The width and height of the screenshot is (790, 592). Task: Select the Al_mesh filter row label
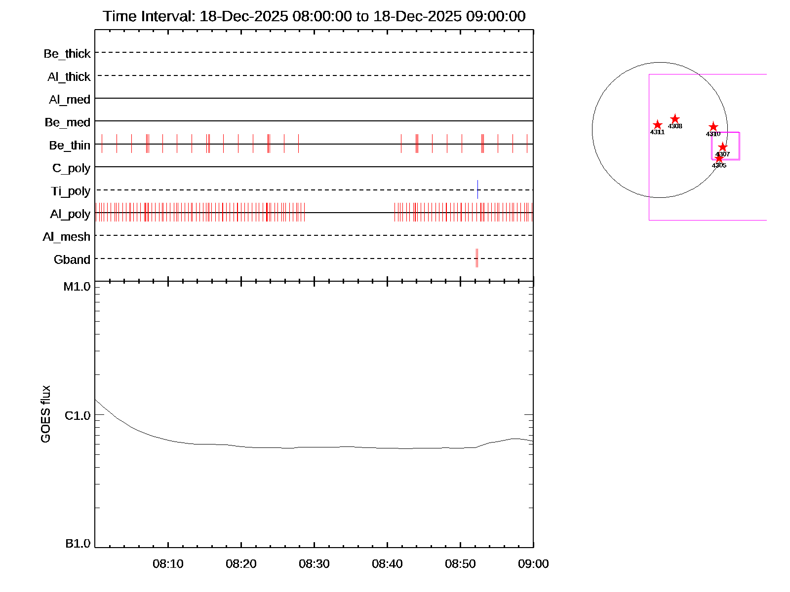67,237
